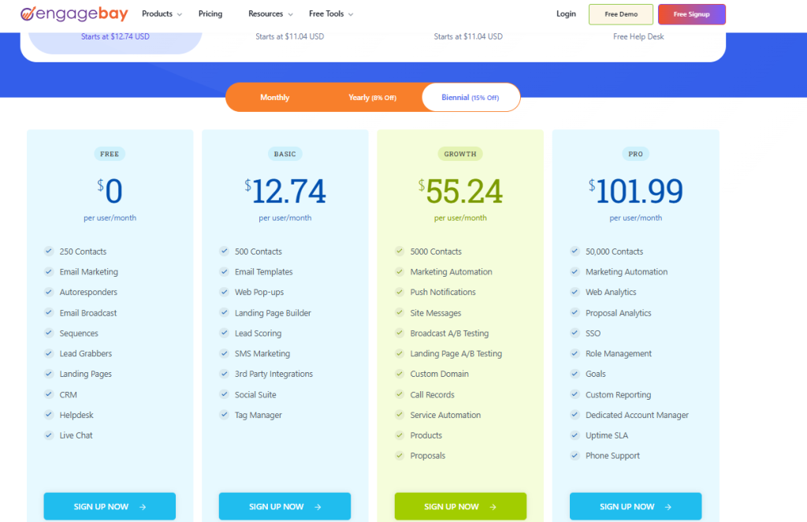This screenshot has width=807, height=522.
Task: Click the check icon beside Phone Support
Action: pyautogui.click(x=575, y=456)
